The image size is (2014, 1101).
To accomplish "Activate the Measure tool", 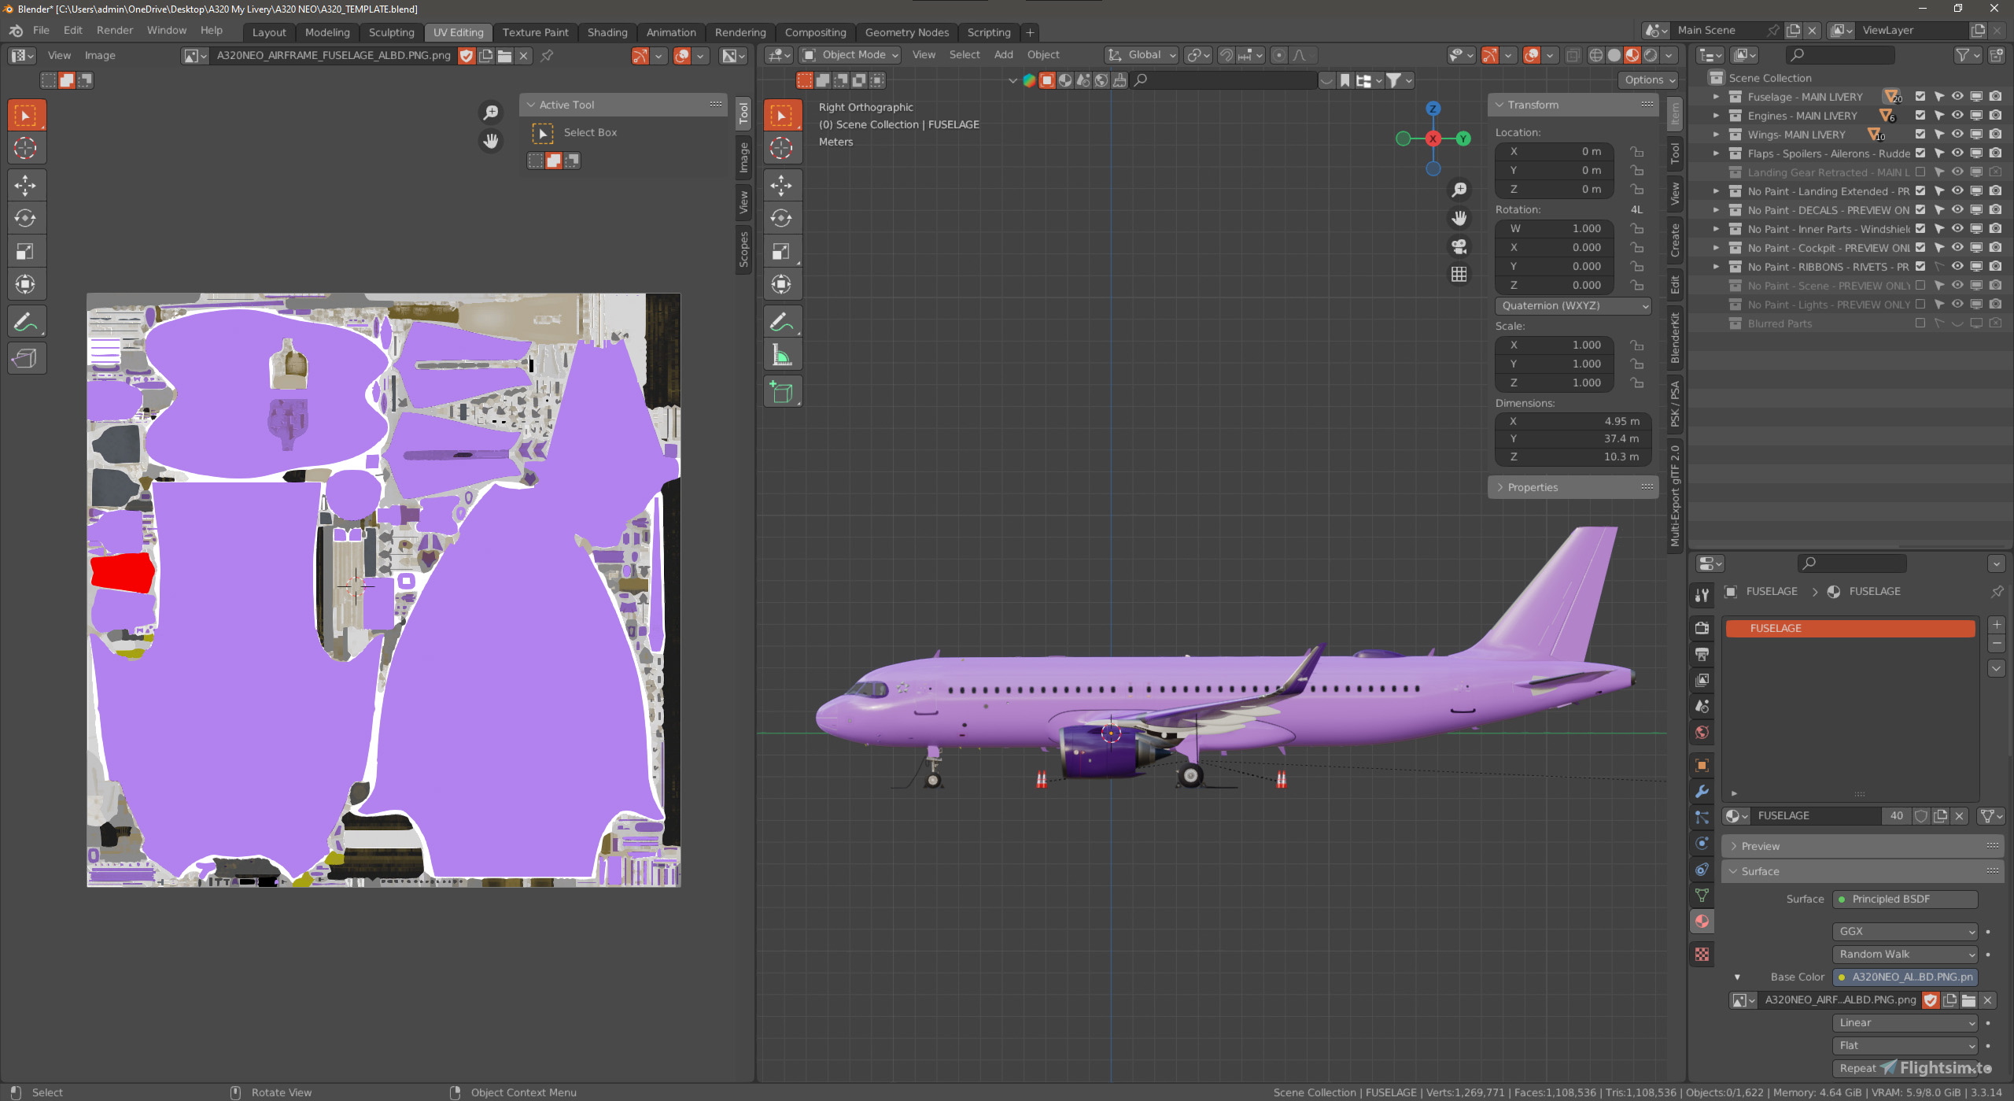I will [x=782, y=353].
